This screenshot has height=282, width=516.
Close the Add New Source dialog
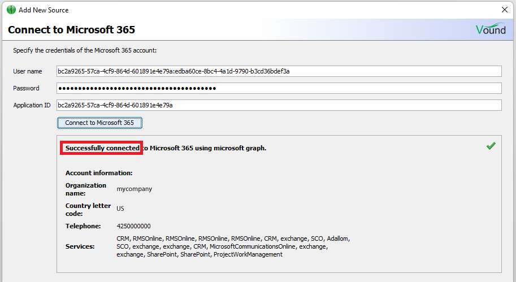point(505,10)
